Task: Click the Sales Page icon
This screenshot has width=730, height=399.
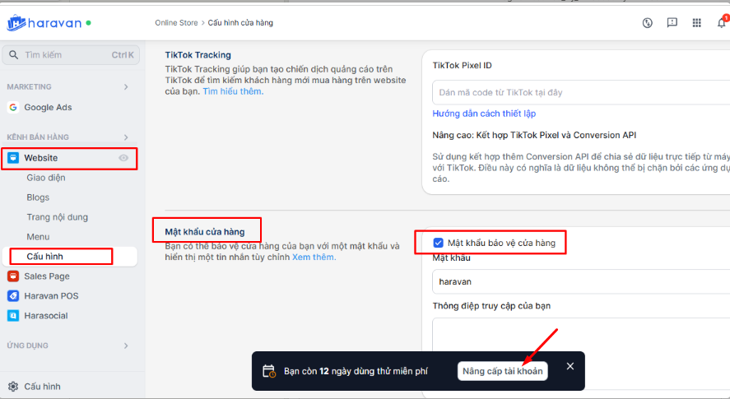Action: point(13,276)
